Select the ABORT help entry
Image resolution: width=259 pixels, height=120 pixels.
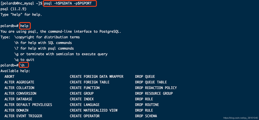[9, 77]
